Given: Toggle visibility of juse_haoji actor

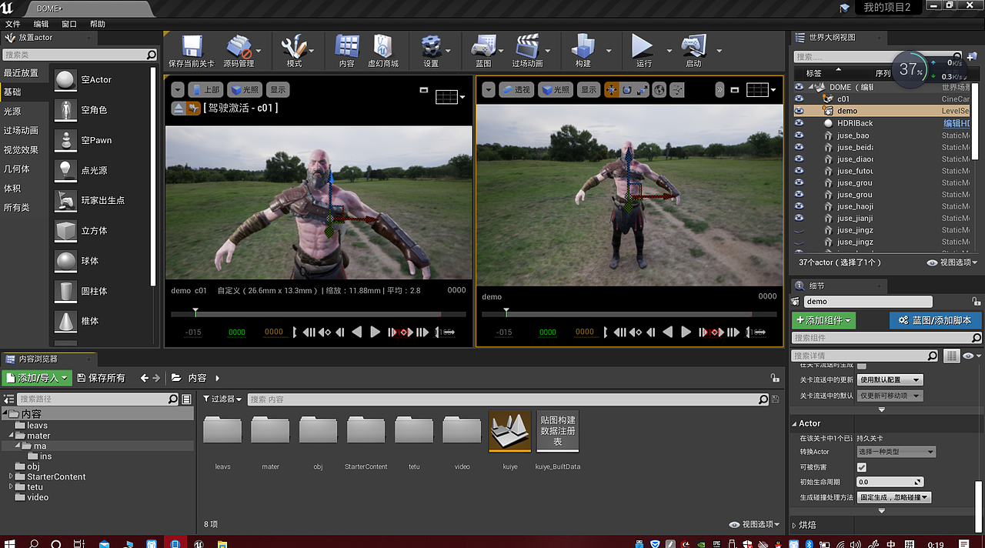Looking at the screenshot, I should click(799, 206).
